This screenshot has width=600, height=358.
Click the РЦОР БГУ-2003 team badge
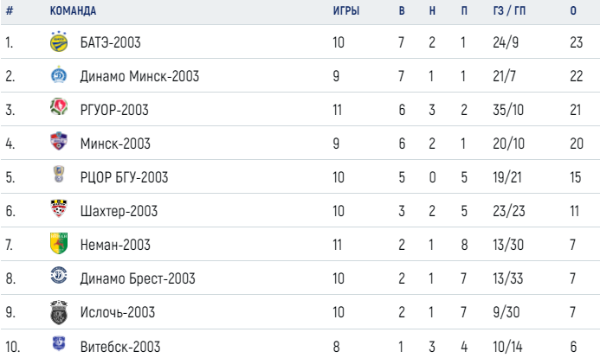[59, 174]
